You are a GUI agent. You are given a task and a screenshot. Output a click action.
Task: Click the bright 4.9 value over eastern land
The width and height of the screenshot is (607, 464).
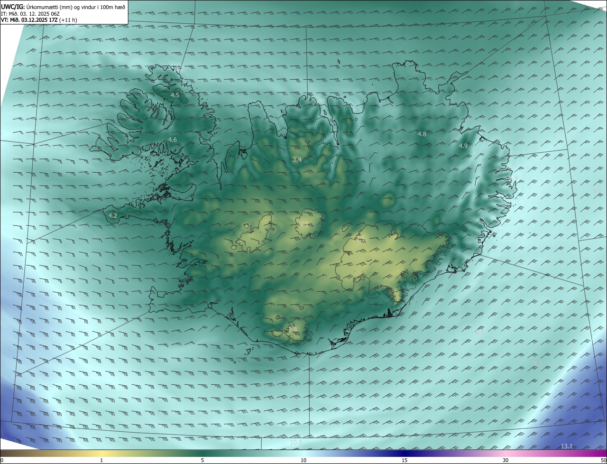(x=463, y=146)
